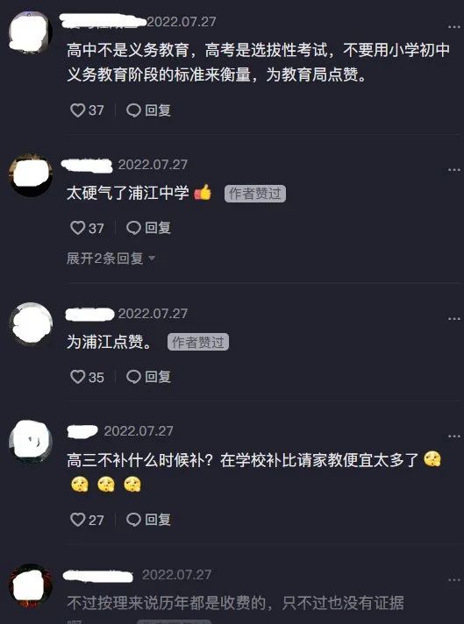The height and width of the screenshot is (624, 464).
Task: Expand 展开2条回复 replies
Action: click(x=111, y=259)
